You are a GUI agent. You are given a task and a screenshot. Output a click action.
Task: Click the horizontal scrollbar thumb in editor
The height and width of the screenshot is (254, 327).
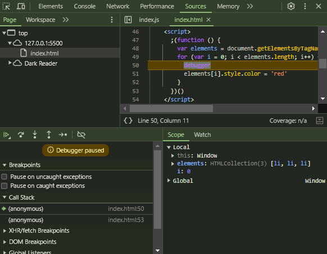171,108
